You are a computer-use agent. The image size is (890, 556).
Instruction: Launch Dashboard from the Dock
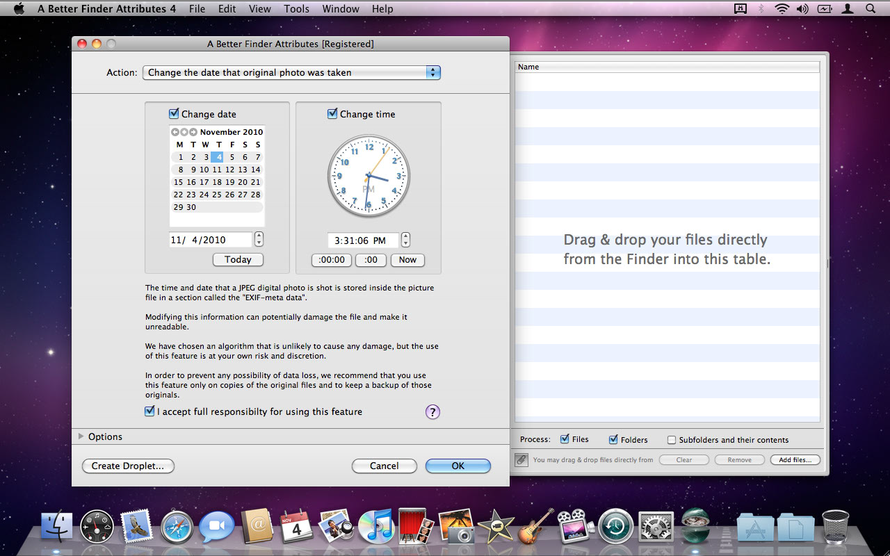coord(97,527)
